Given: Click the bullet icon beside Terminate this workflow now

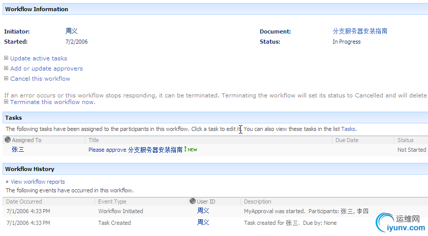Looking at the screenshot, I should [x=6, y=102].
